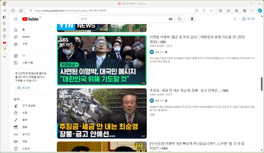Open title 사면된 이명박 "젊은 층 지지 감사"
The width and height of the screenshot is (264, 153).
197,40
